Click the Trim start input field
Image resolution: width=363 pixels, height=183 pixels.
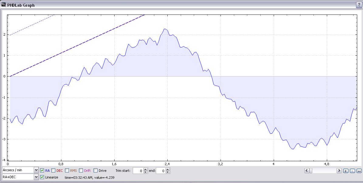(138, 171)
